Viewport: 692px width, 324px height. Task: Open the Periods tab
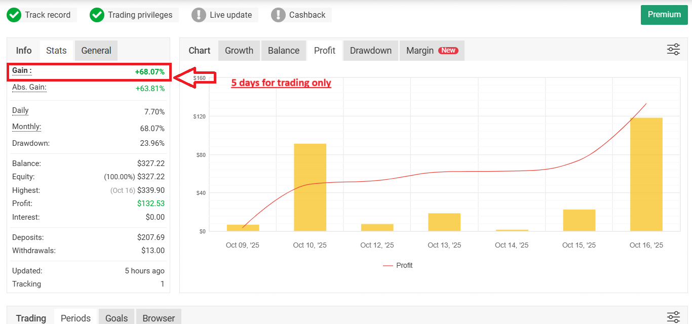click(x=75, y=318)
